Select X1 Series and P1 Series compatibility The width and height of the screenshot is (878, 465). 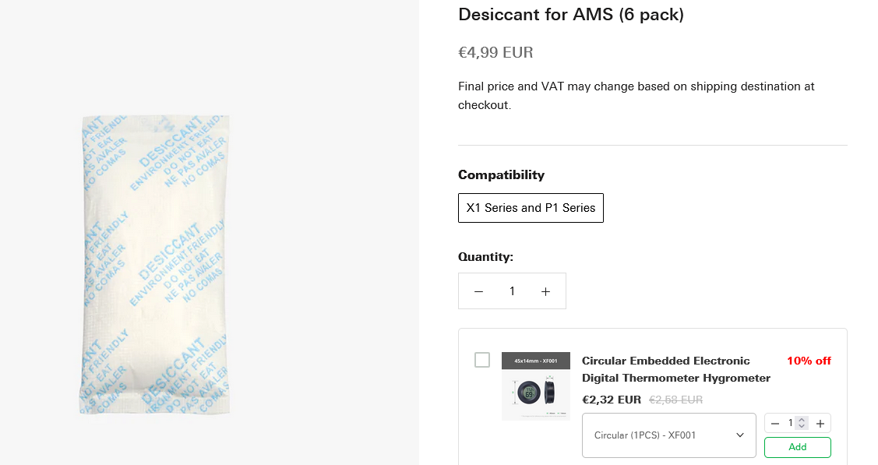click(x=531, y=208)
